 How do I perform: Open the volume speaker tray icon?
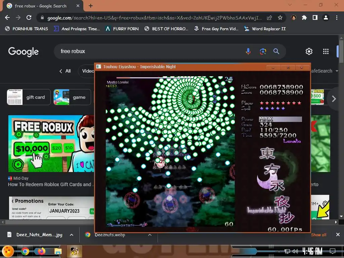pyautogui.click(x=295, y=251)
